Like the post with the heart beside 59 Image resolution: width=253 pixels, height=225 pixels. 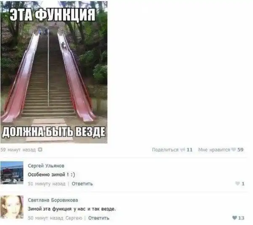pyautogui.click(x=233, y=150)
